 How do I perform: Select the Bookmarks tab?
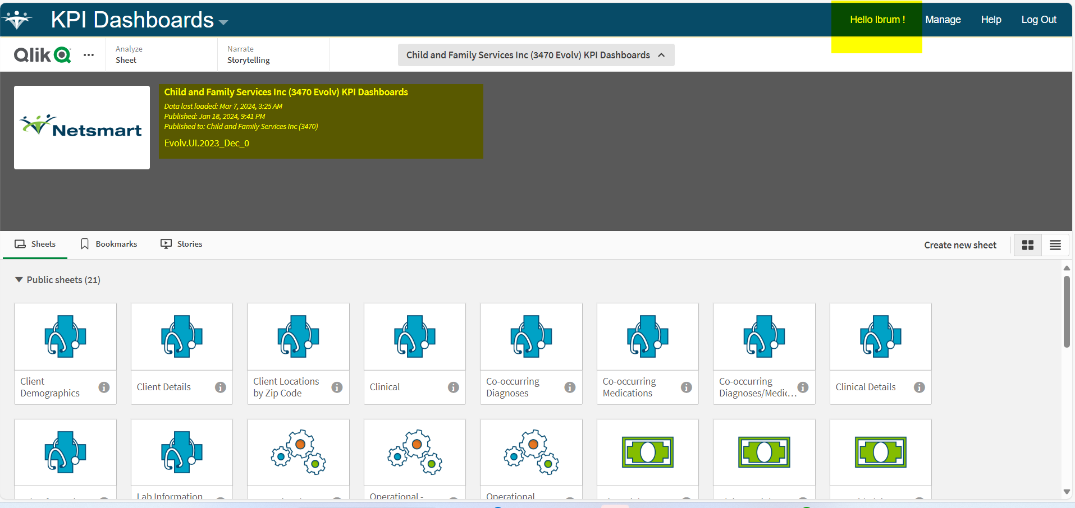pyautogui.click(x=109, y=244)
